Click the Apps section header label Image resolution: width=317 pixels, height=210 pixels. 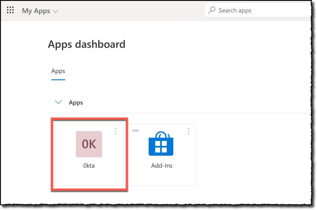pos(76,102)
